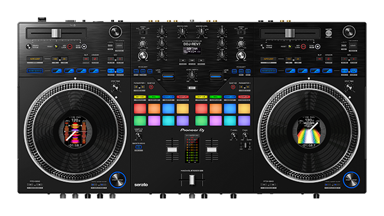Click left deck AUTO LOOP button

pyautogui.click(x=35, y=59)
